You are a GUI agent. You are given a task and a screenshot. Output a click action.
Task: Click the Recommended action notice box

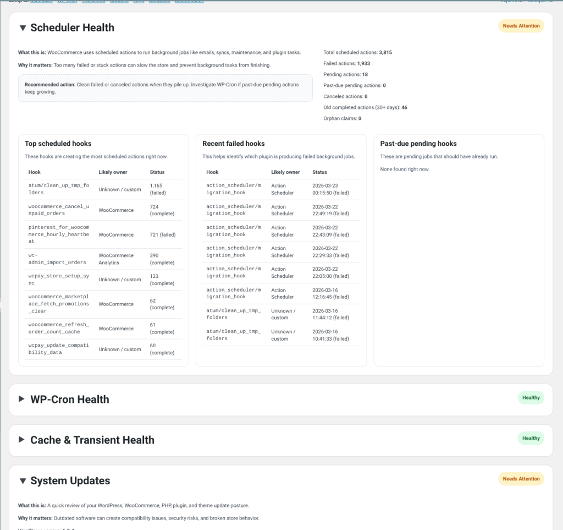(165, 88)
